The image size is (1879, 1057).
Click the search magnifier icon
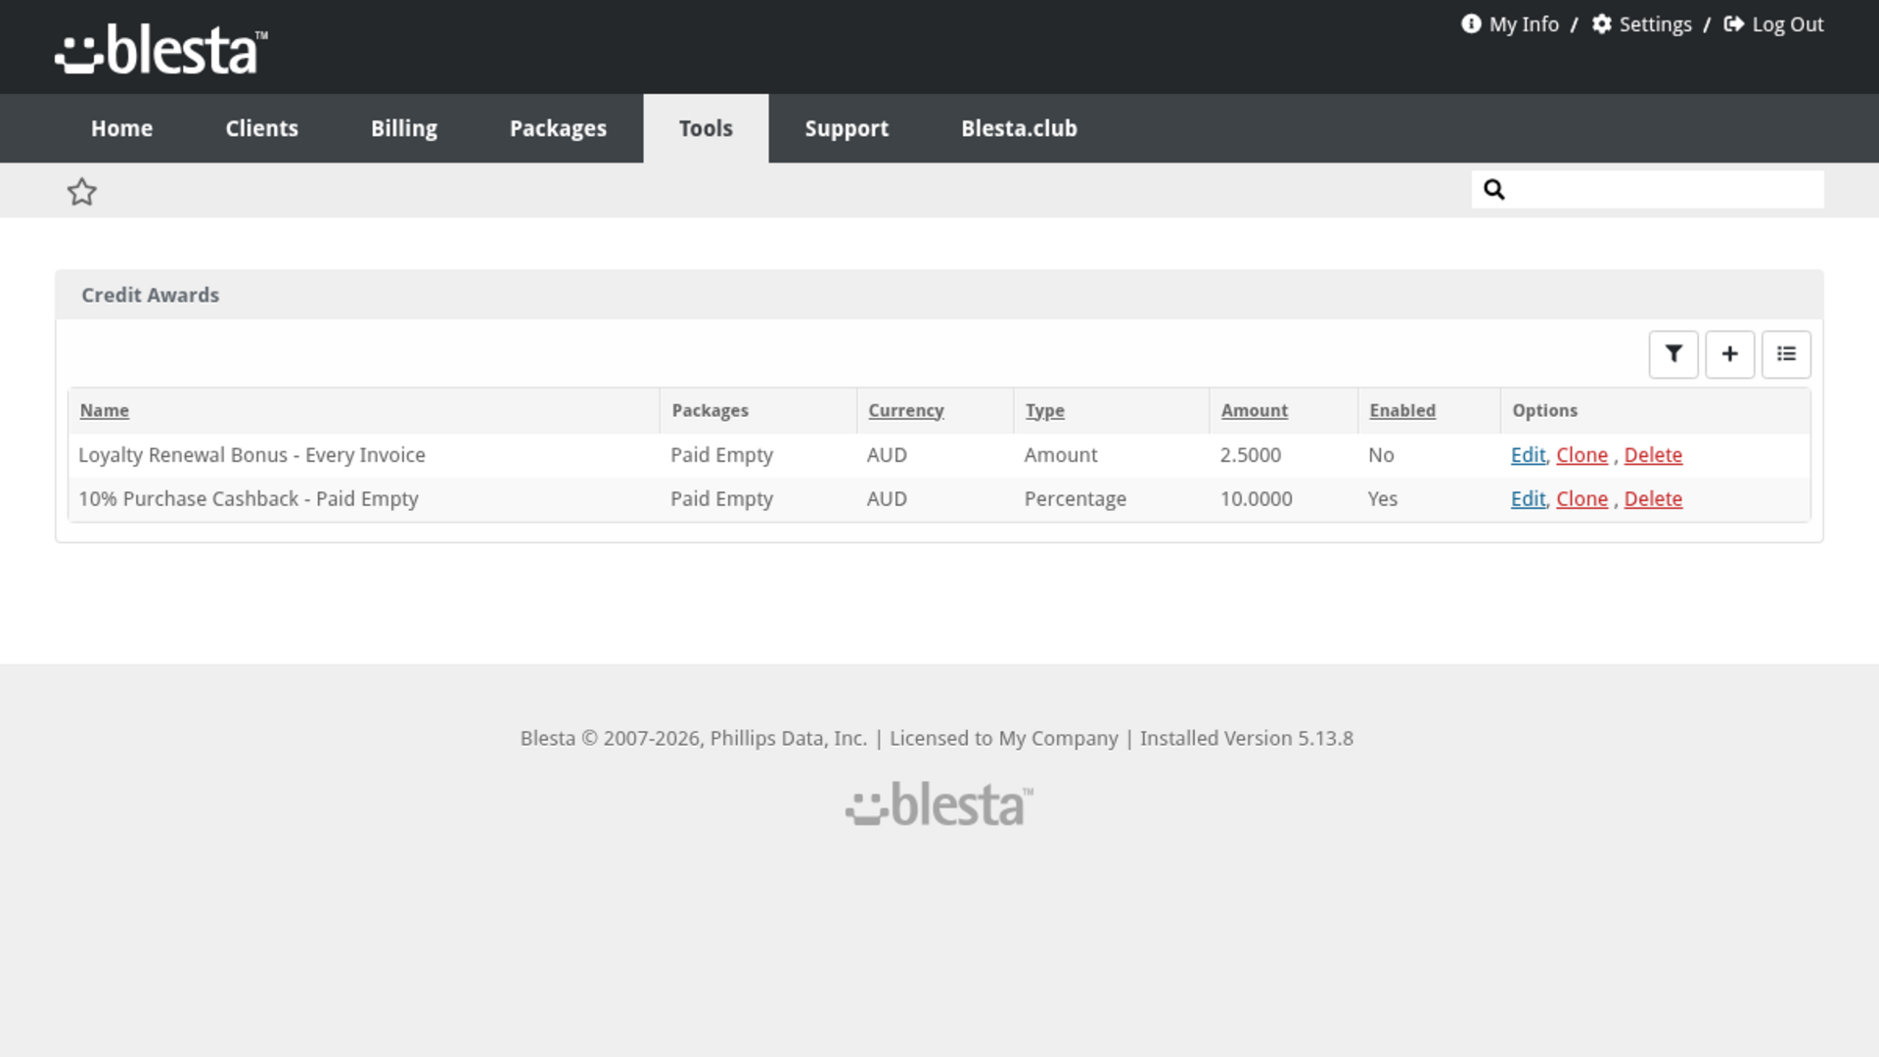pyautogui.click(x=1493, y=190)
